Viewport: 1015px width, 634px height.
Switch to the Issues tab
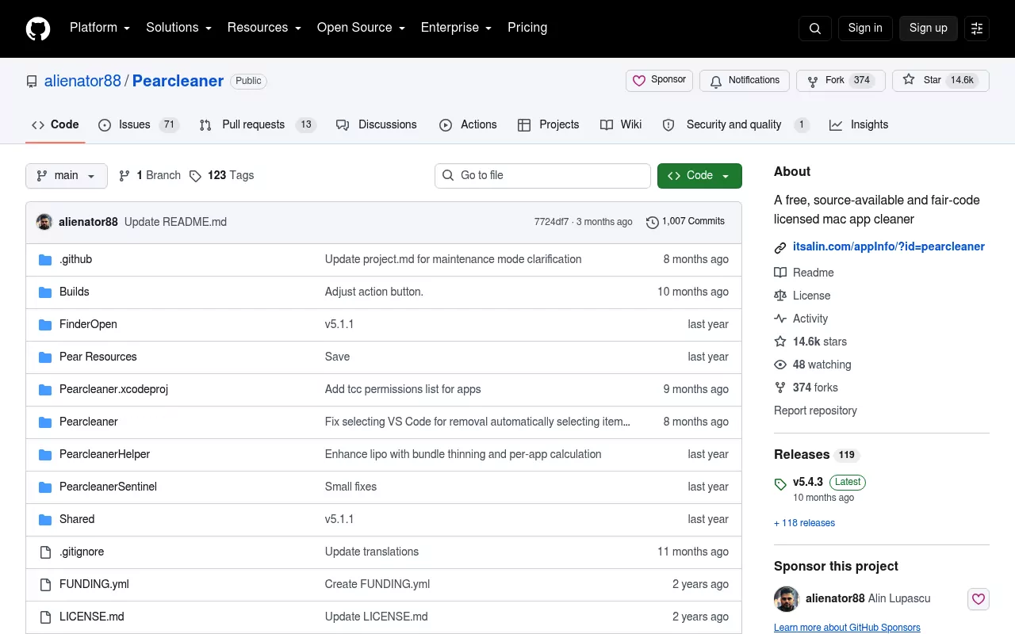click(139, 125)
